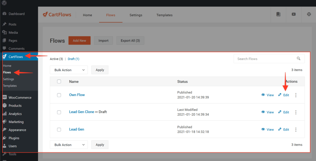Screen dimensions: 316x161
Task: Click Edit link for Own Flow
Action: click(284, 95)
